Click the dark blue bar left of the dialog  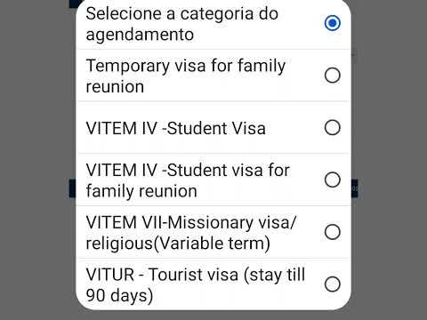[x=72, y=188]
